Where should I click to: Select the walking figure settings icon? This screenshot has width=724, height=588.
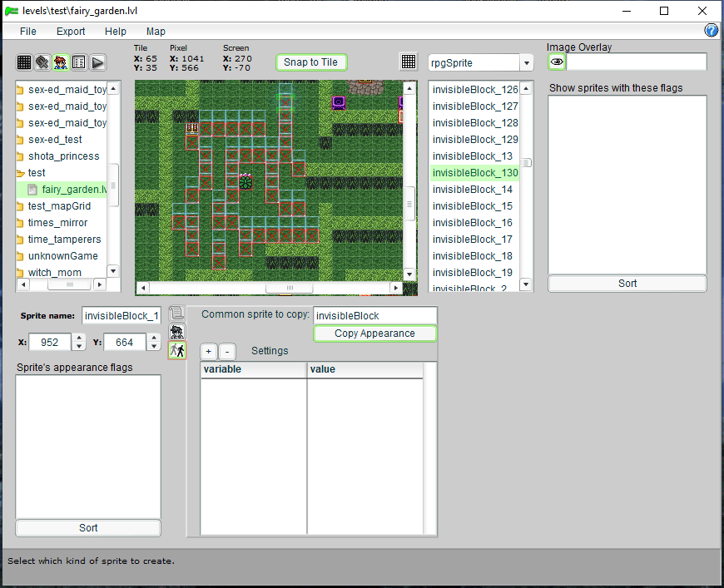point(176,350)
